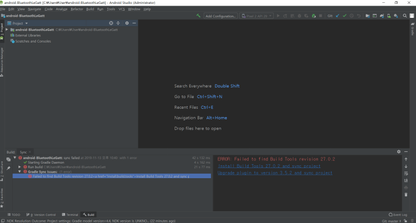Open Build panel settings gear
This screenshot has height=223, width=416.
click(399, 152)
